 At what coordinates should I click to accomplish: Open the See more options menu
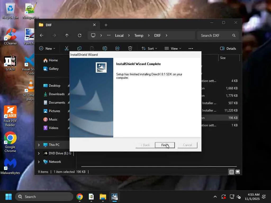(191, 49)
